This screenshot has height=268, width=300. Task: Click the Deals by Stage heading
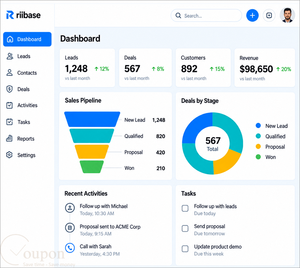click(x=200, y=101)
